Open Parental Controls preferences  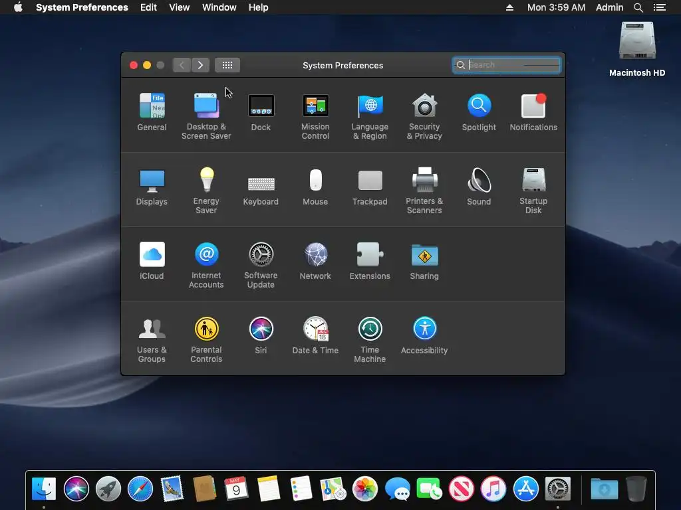tap(206, 339)
